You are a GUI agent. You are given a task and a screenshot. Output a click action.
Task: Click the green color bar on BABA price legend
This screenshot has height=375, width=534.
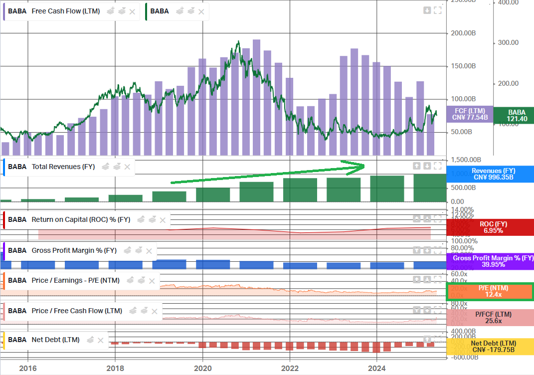(146, 11)
